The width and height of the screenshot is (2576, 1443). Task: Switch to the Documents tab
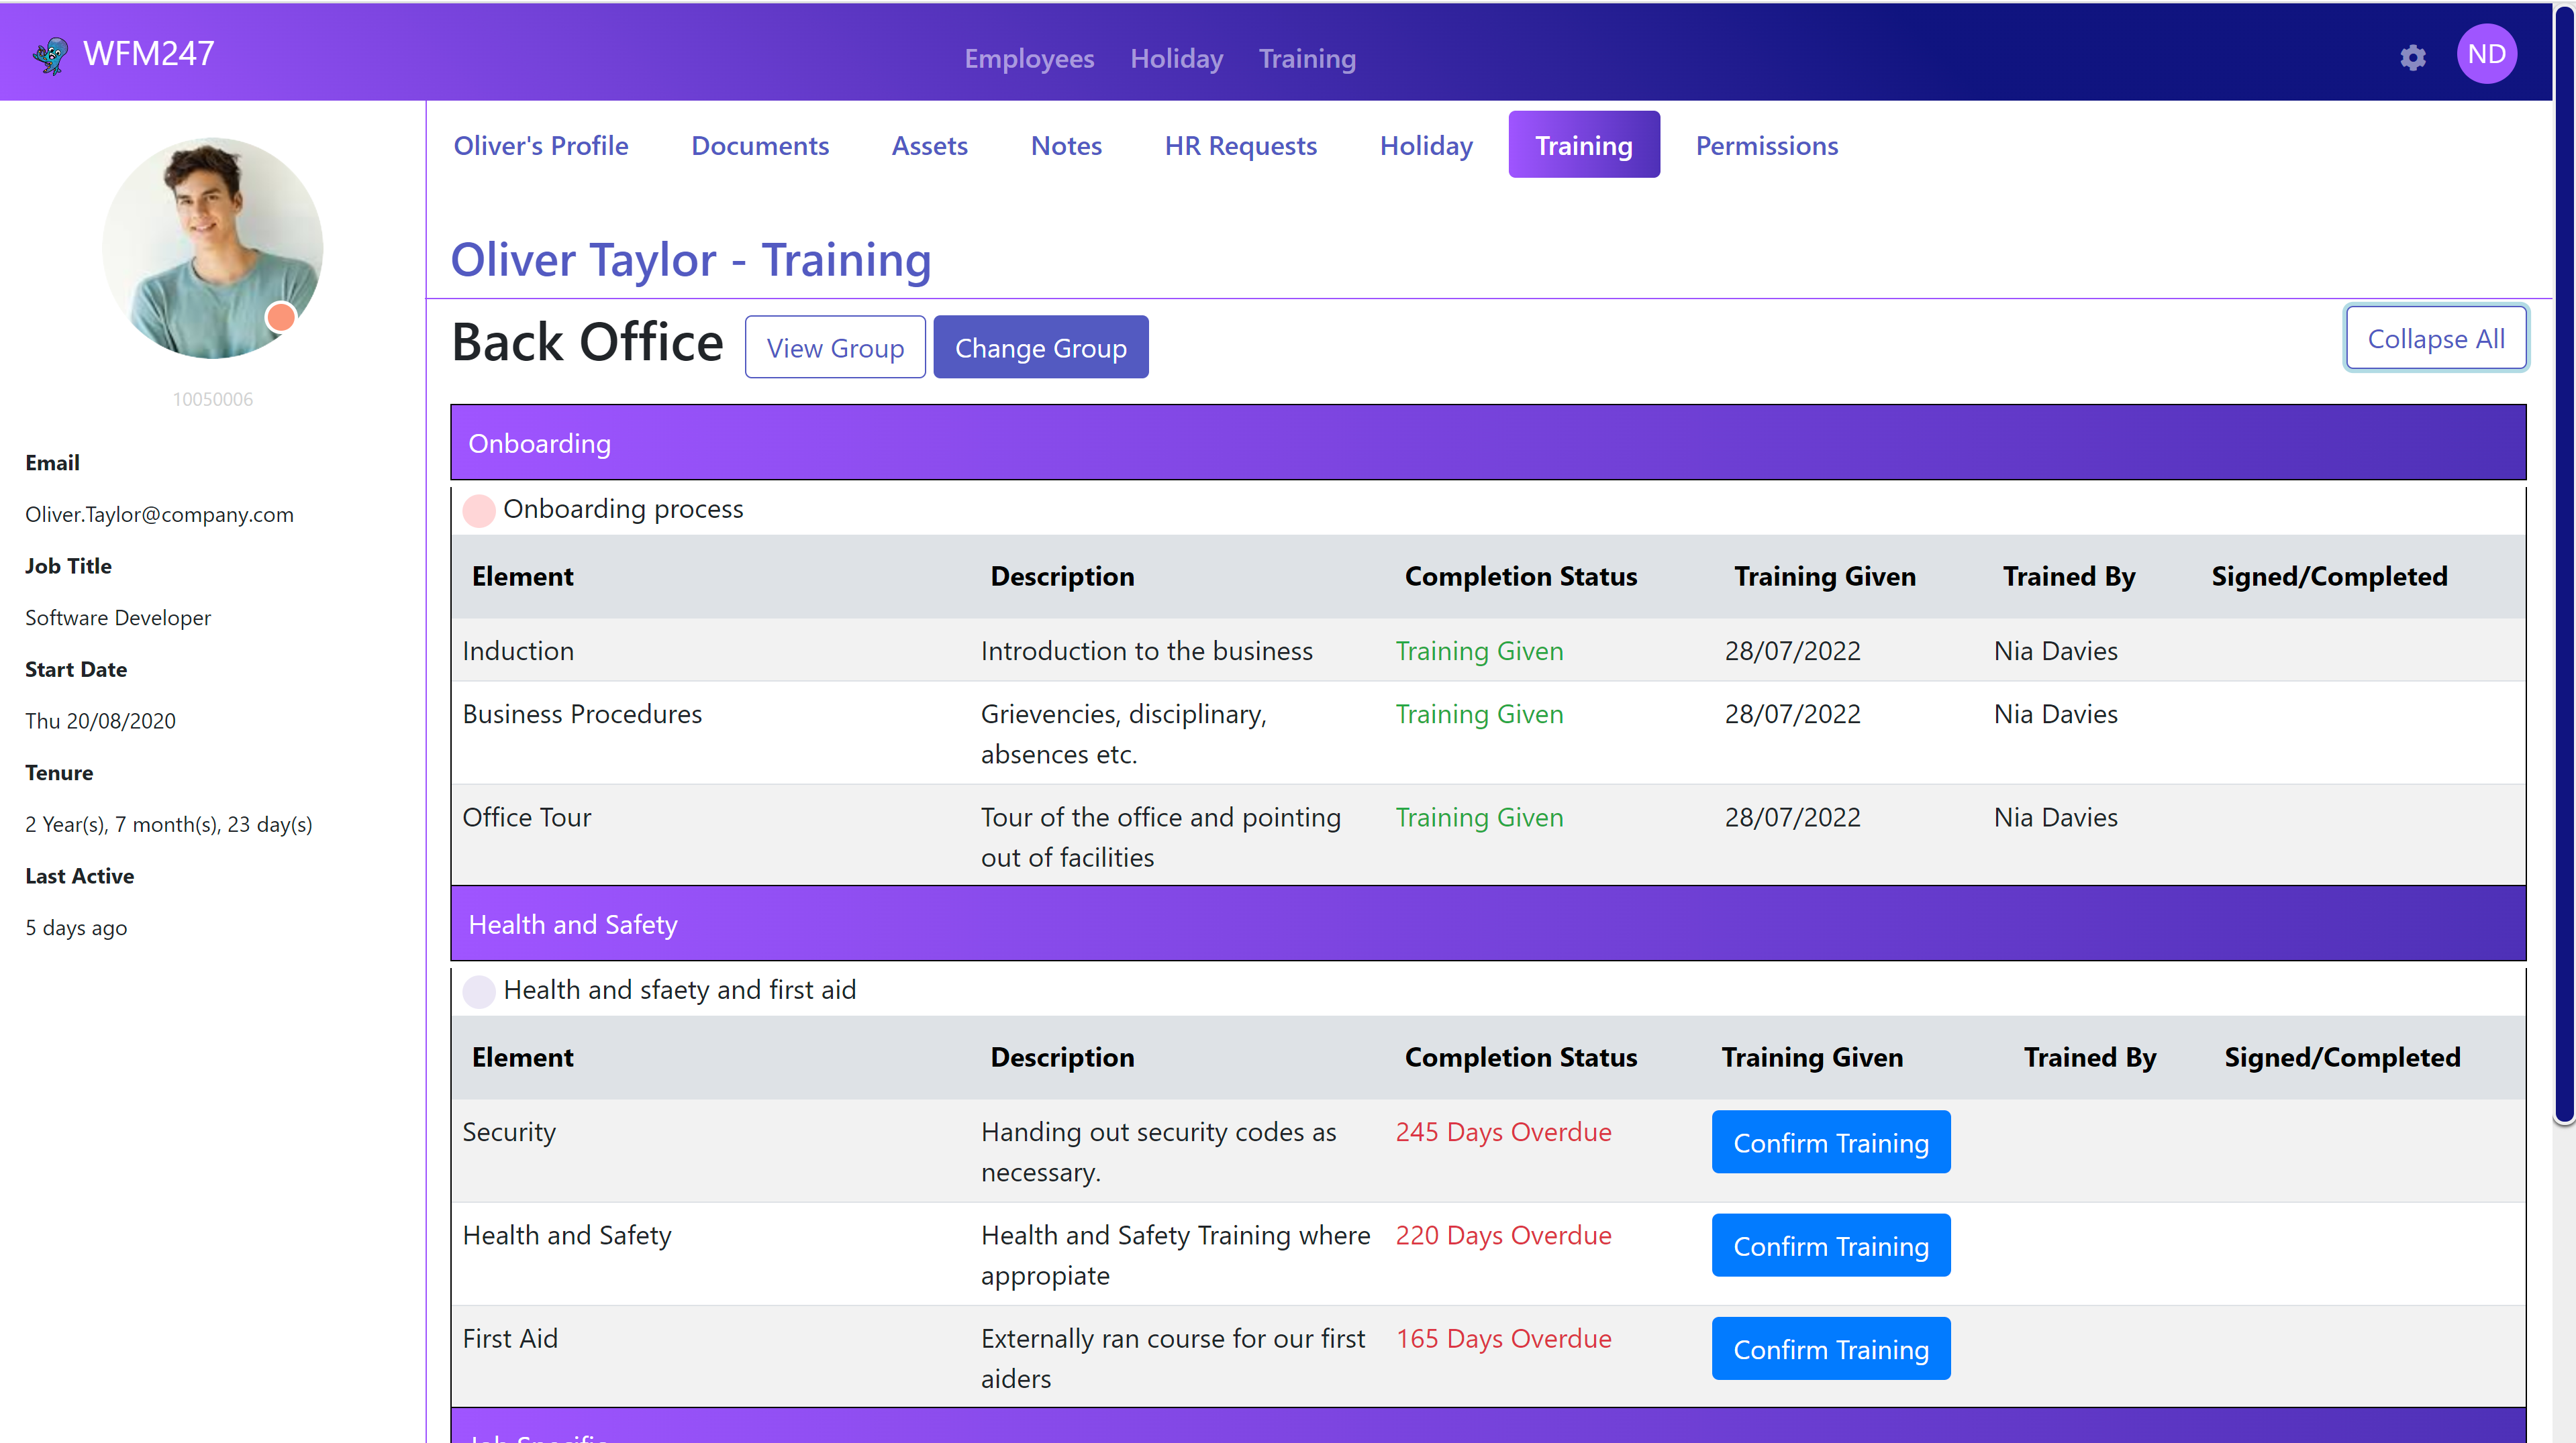click(760, 145)
